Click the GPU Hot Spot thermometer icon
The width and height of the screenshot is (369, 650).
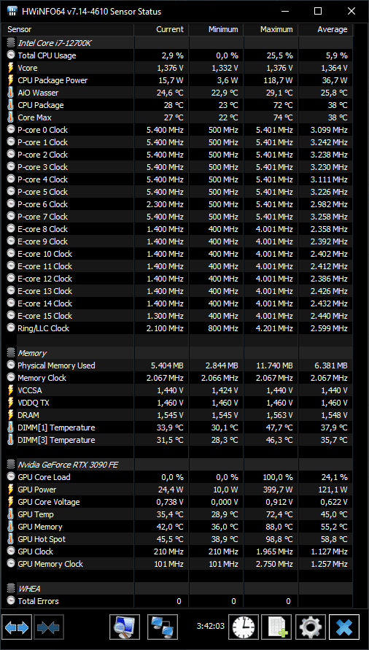10,539
